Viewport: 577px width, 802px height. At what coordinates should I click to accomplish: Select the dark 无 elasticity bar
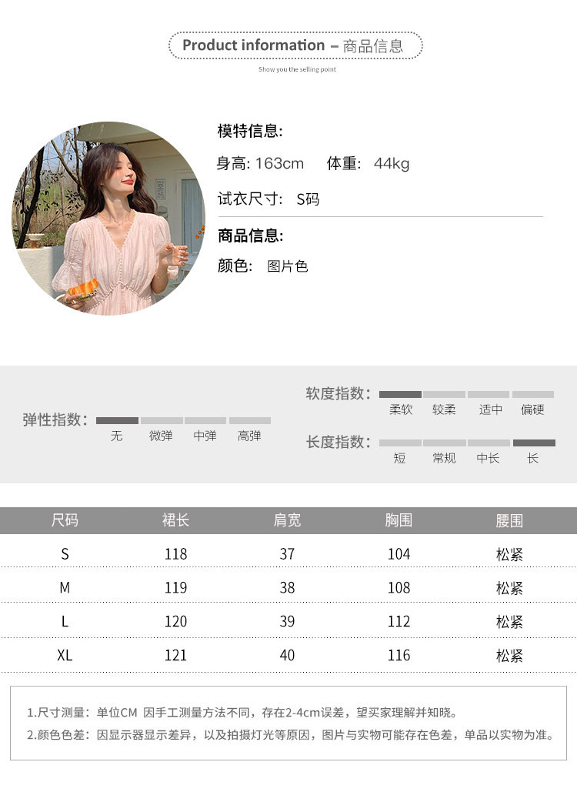[117, 420]
